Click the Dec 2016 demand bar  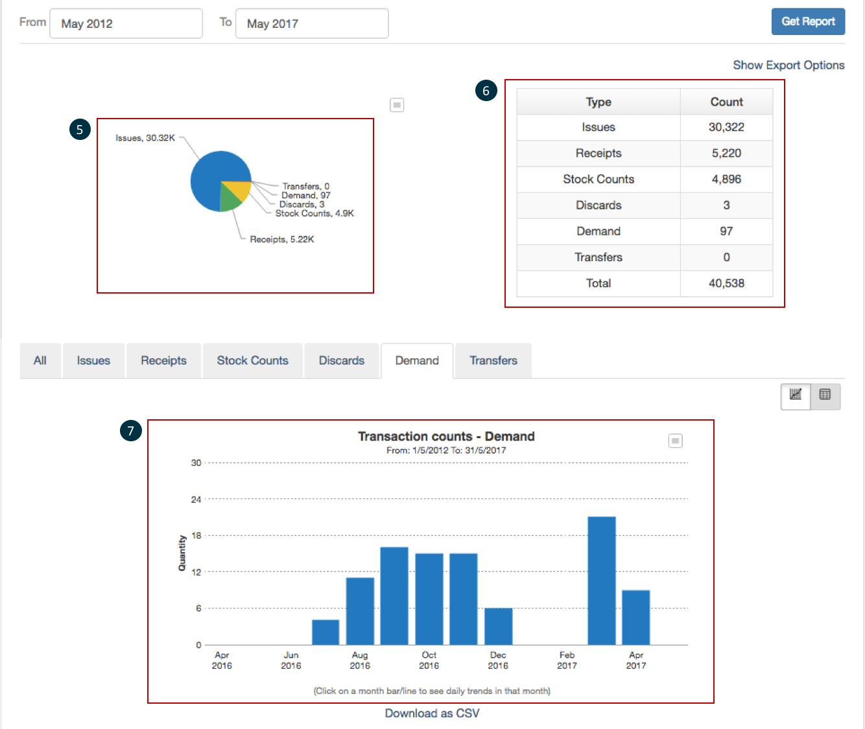click(499, 626)
